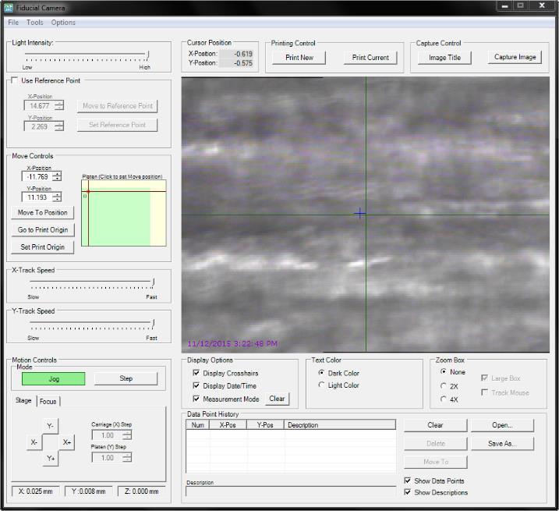Screen dimensions: 559x511
Task: Click the Y: 0.008 mm status readout
Action: (x=88, y=491)
